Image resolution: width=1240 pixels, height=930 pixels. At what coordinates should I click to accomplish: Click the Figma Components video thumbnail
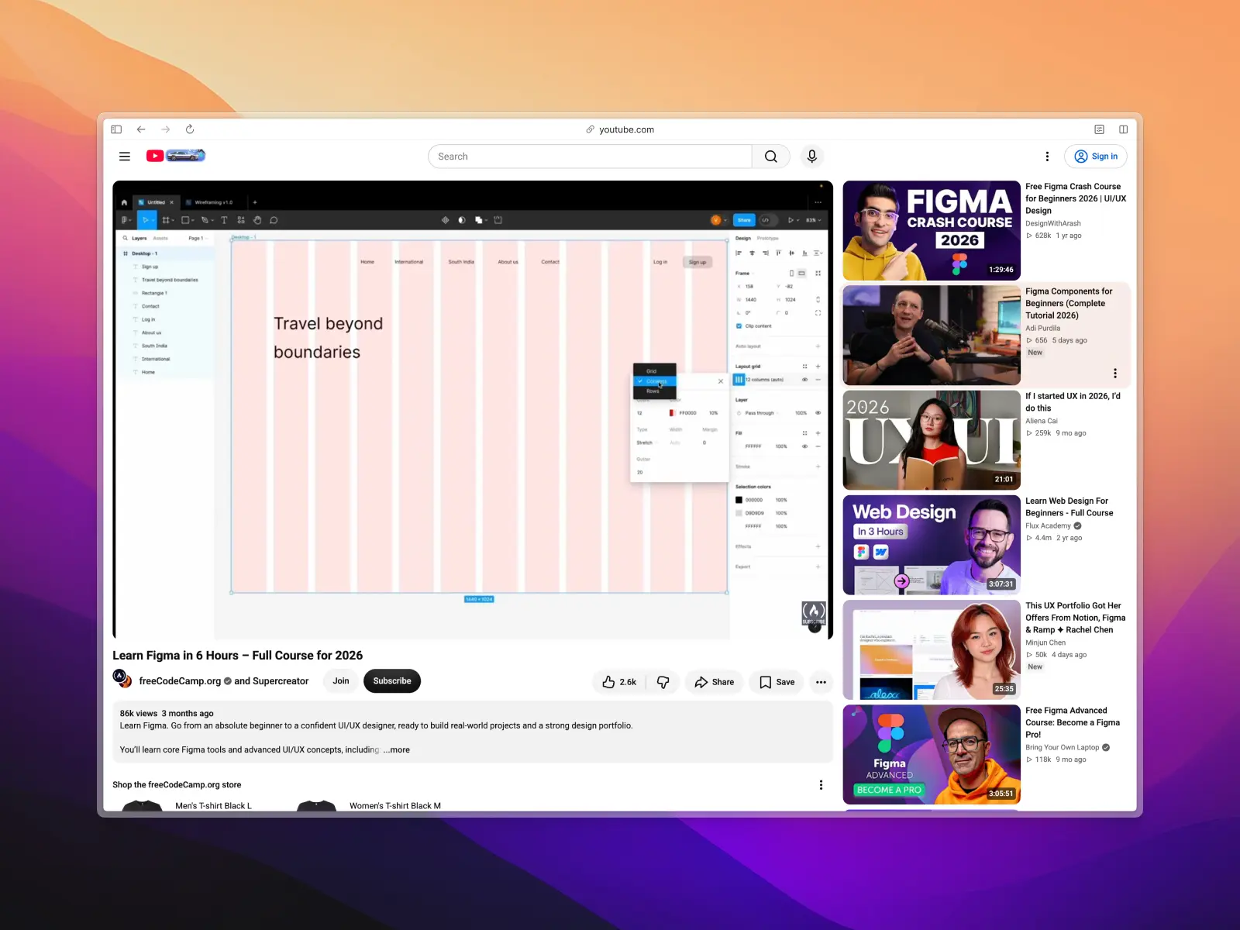(932, 335)
